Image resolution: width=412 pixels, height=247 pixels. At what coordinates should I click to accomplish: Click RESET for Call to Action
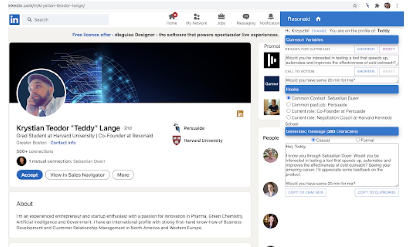pyautogui.click(x=389, y=71)
